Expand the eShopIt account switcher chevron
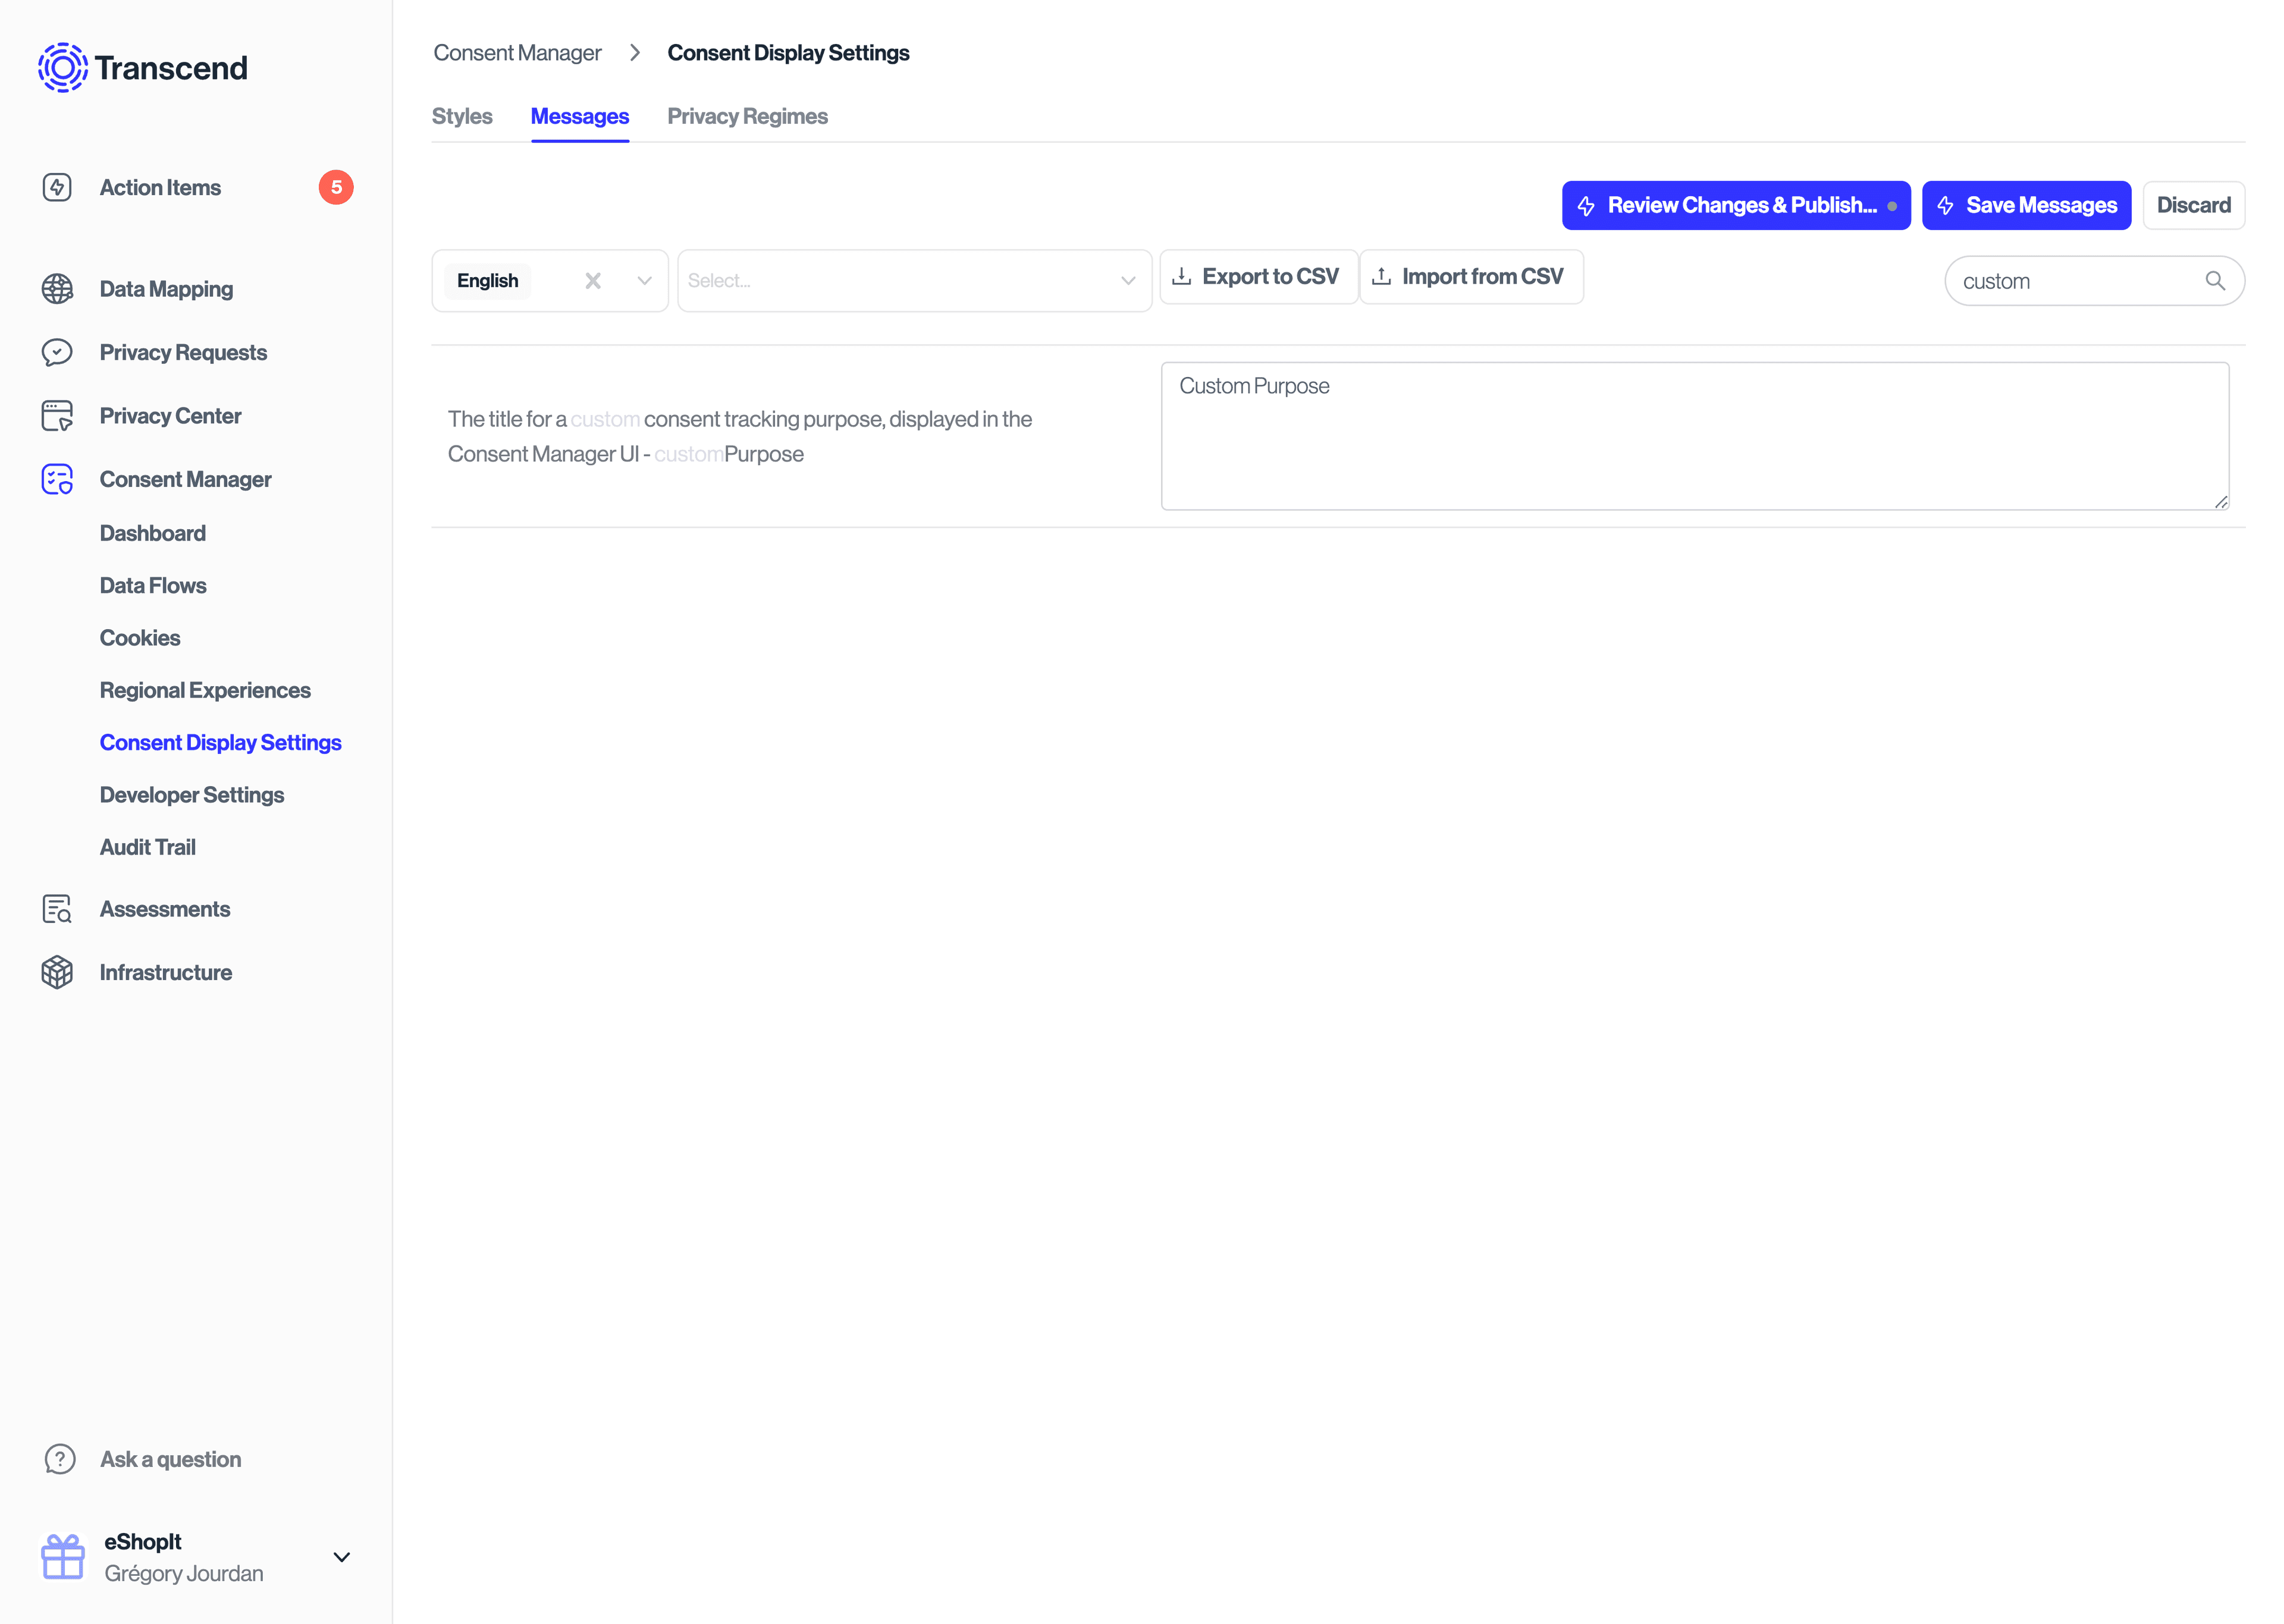The width and height of the screenshot is (2284, 1624). (x=341, y=1557)
